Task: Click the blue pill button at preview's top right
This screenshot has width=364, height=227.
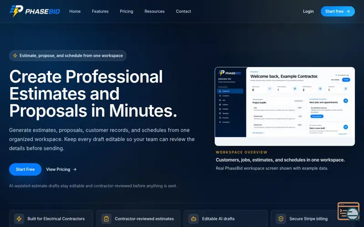Action: [346, 80]
